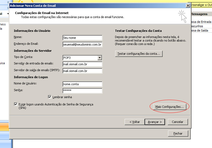Click the Informações de Logon heading
The width and height of the screenshot is (212, 148).
pos(31,77)
